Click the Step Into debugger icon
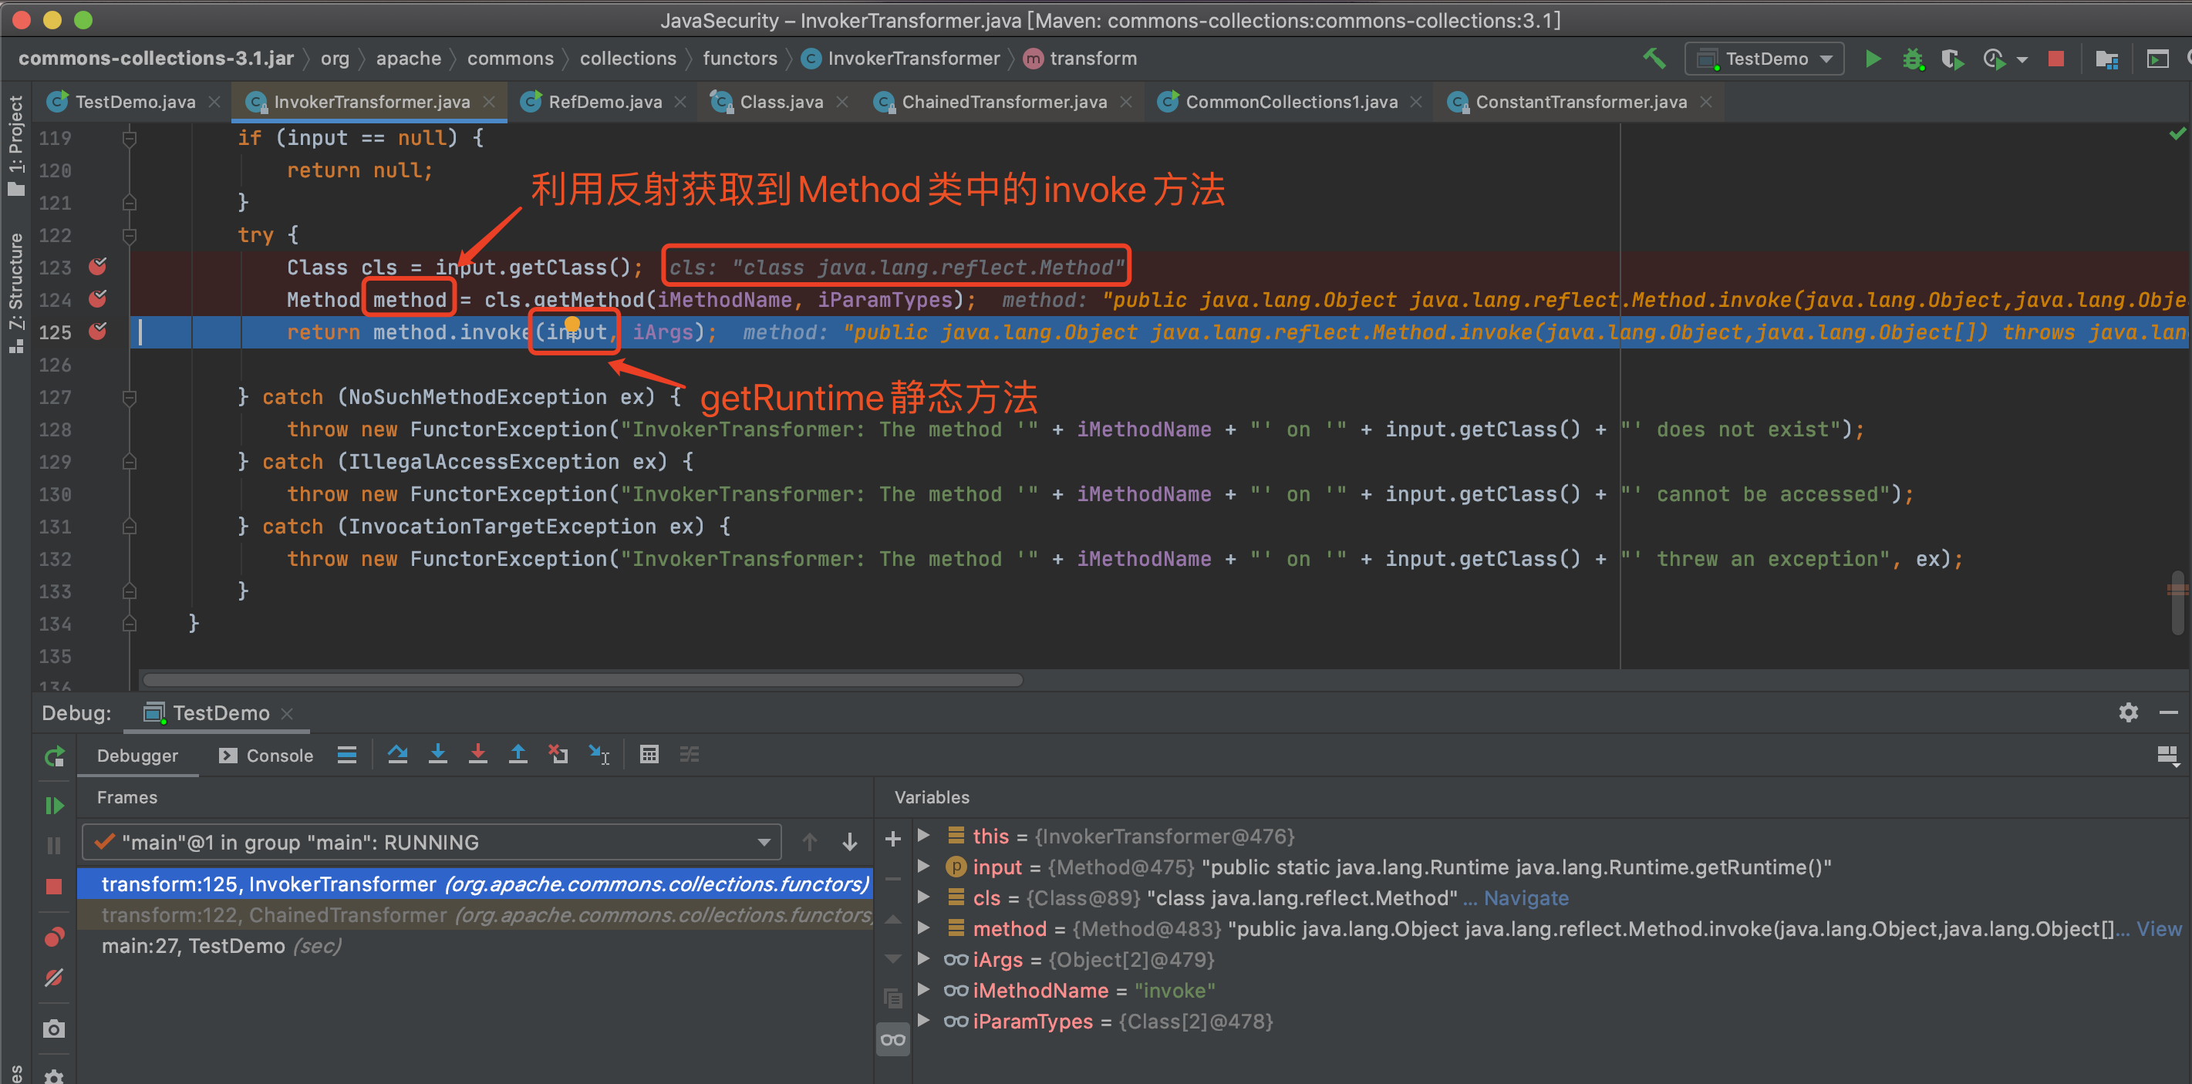Image resolution: width=2192 pixels, height=1084 pixels. click(x=437, y=755)
